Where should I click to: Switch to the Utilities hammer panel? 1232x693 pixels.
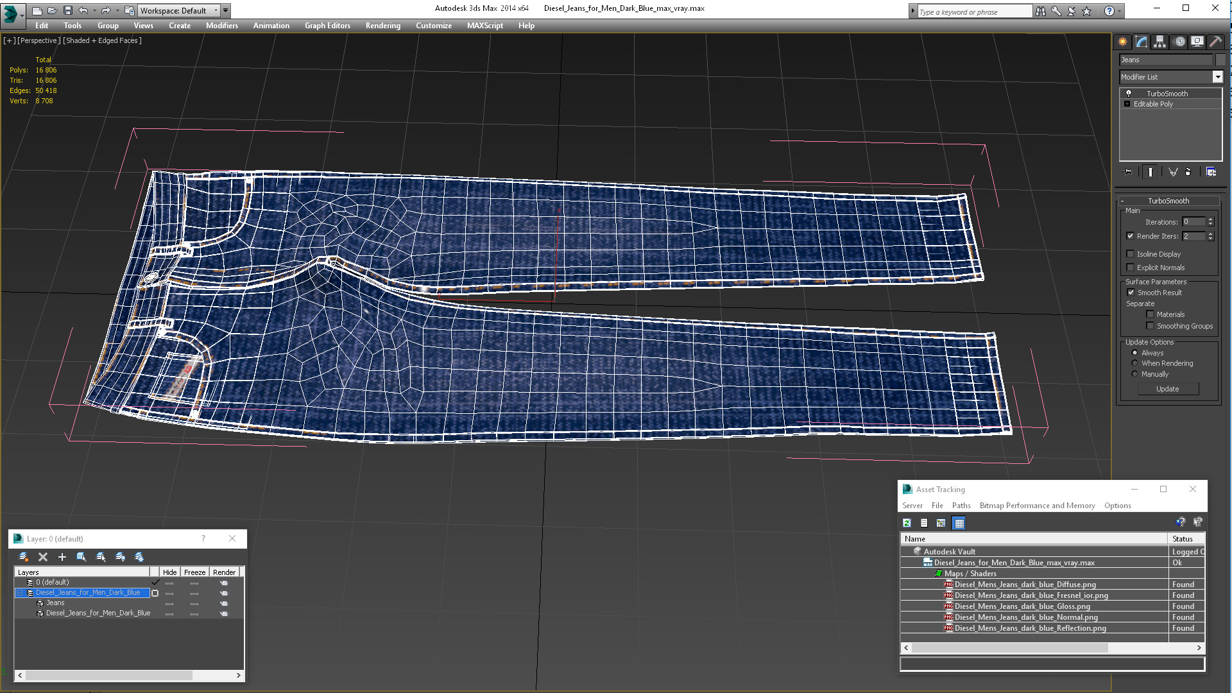[1215, 42]
